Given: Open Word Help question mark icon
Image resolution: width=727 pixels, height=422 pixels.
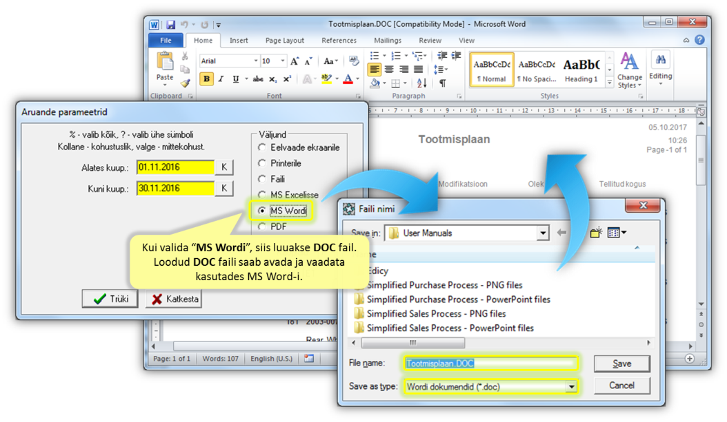Looking at the screenshot, I should (699, 40).
